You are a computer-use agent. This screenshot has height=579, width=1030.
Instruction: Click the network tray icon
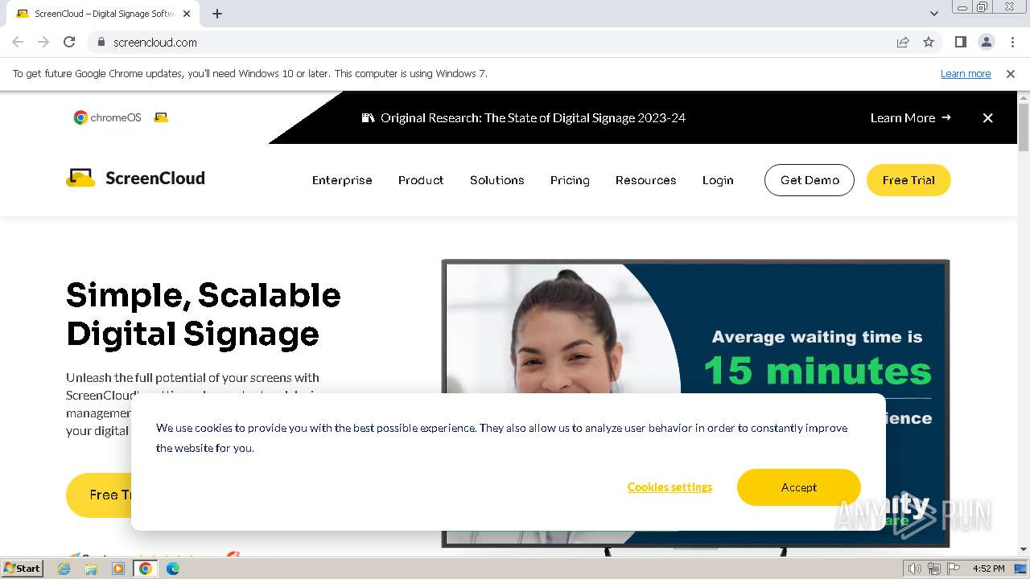tap(934, 569)
